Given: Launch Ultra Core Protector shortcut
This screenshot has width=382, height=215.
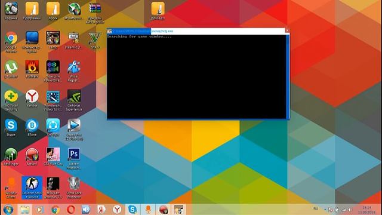Looking at the screenshot, I should (73, 188).
